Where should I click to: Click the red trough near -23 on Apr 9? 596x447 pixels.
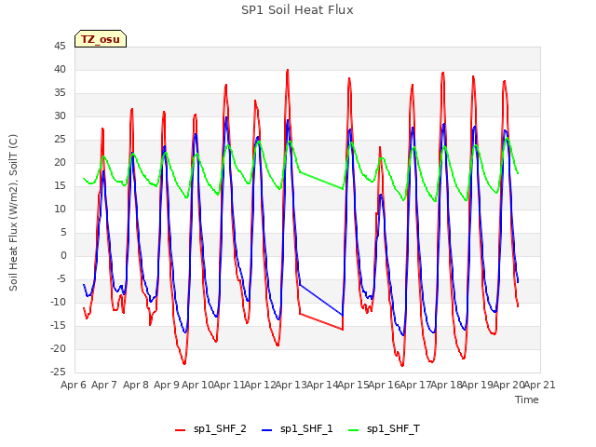point(184,363)
